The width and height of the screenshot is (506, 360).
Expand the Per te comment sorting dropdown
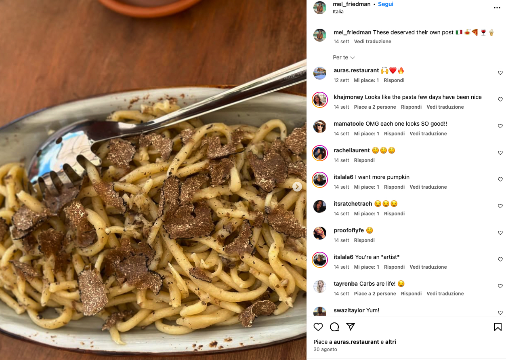tap(344, 57)
